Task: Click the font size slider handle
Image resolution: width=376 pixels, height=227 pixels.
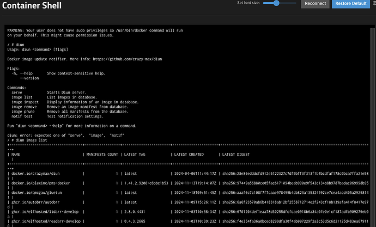Action: tap(276, 3)
